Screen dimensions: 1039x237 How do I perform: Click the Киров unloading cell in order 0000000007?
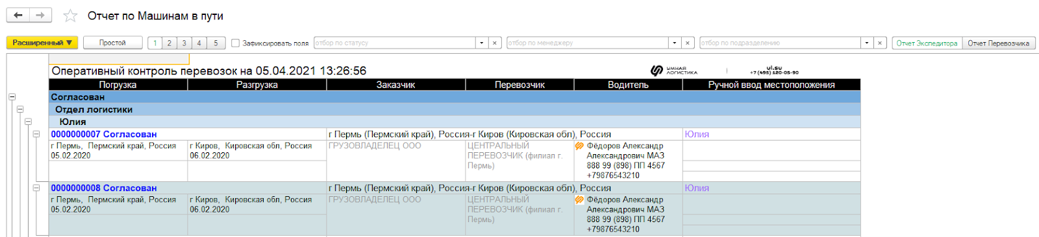coord(257,151)
